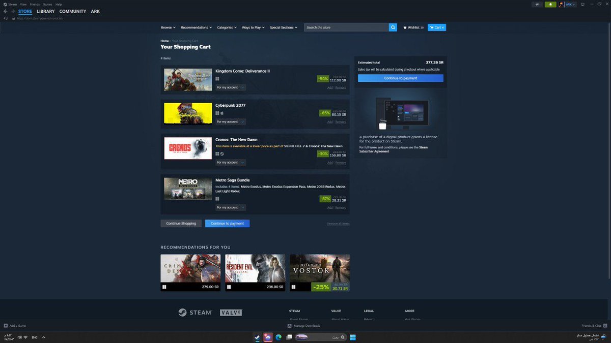Image resolution: width=611 pixels, height=343 pixels.
Task: Click Add link for Cronos: The New Dawn
Action: point(330,162)
